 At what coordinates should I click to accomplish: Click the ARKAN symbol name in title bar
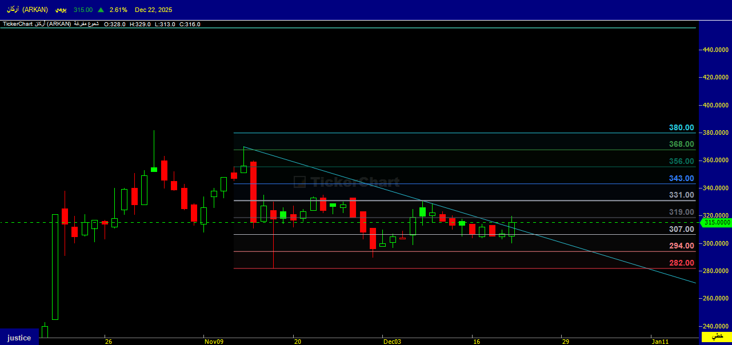(27, 10)
